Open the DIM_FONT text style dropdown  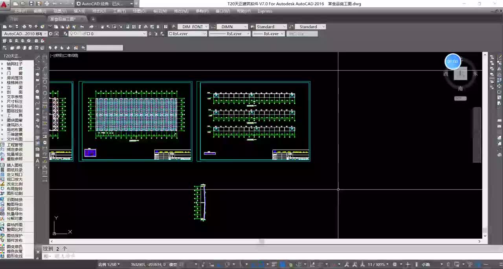193,27
